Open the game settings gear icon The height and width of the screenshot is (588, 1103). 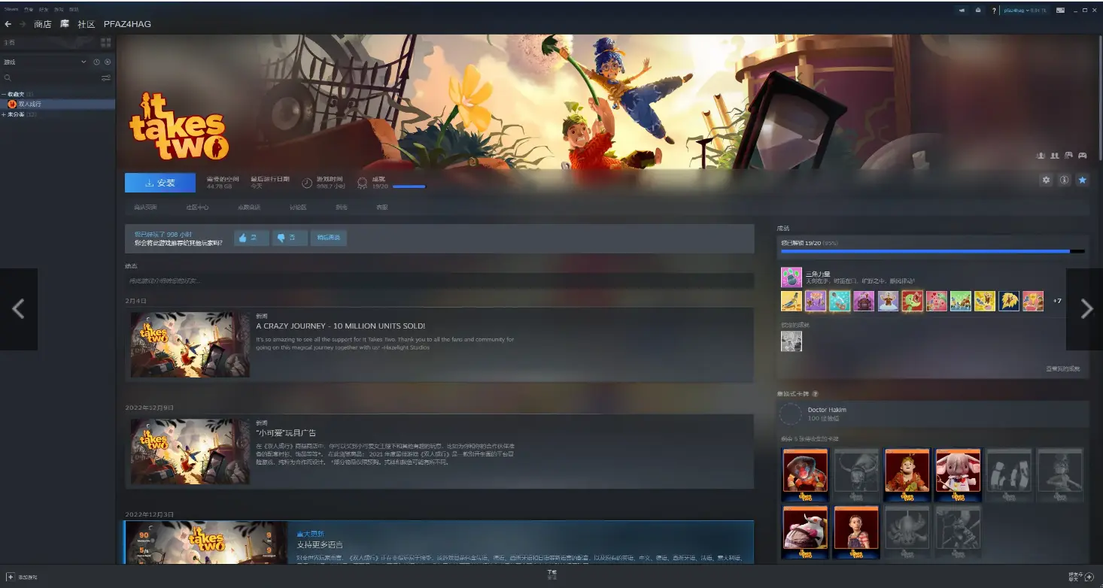(1046, 180)
